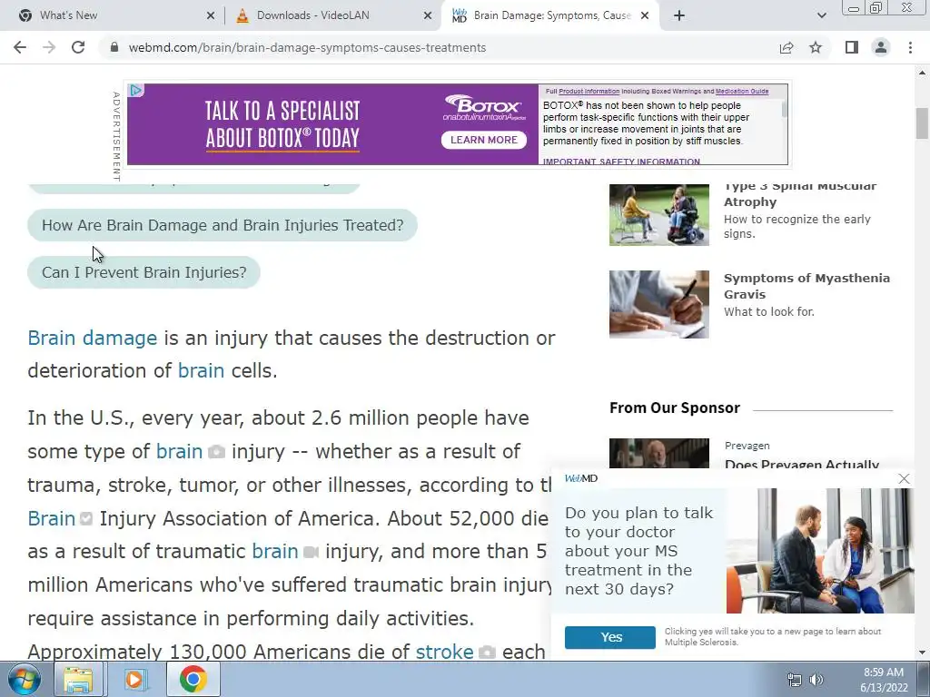Jump to Can I Prevent Brain Injuries
Image resolution: width=930 pixels, height=697 pixels.
pos(143,272)
